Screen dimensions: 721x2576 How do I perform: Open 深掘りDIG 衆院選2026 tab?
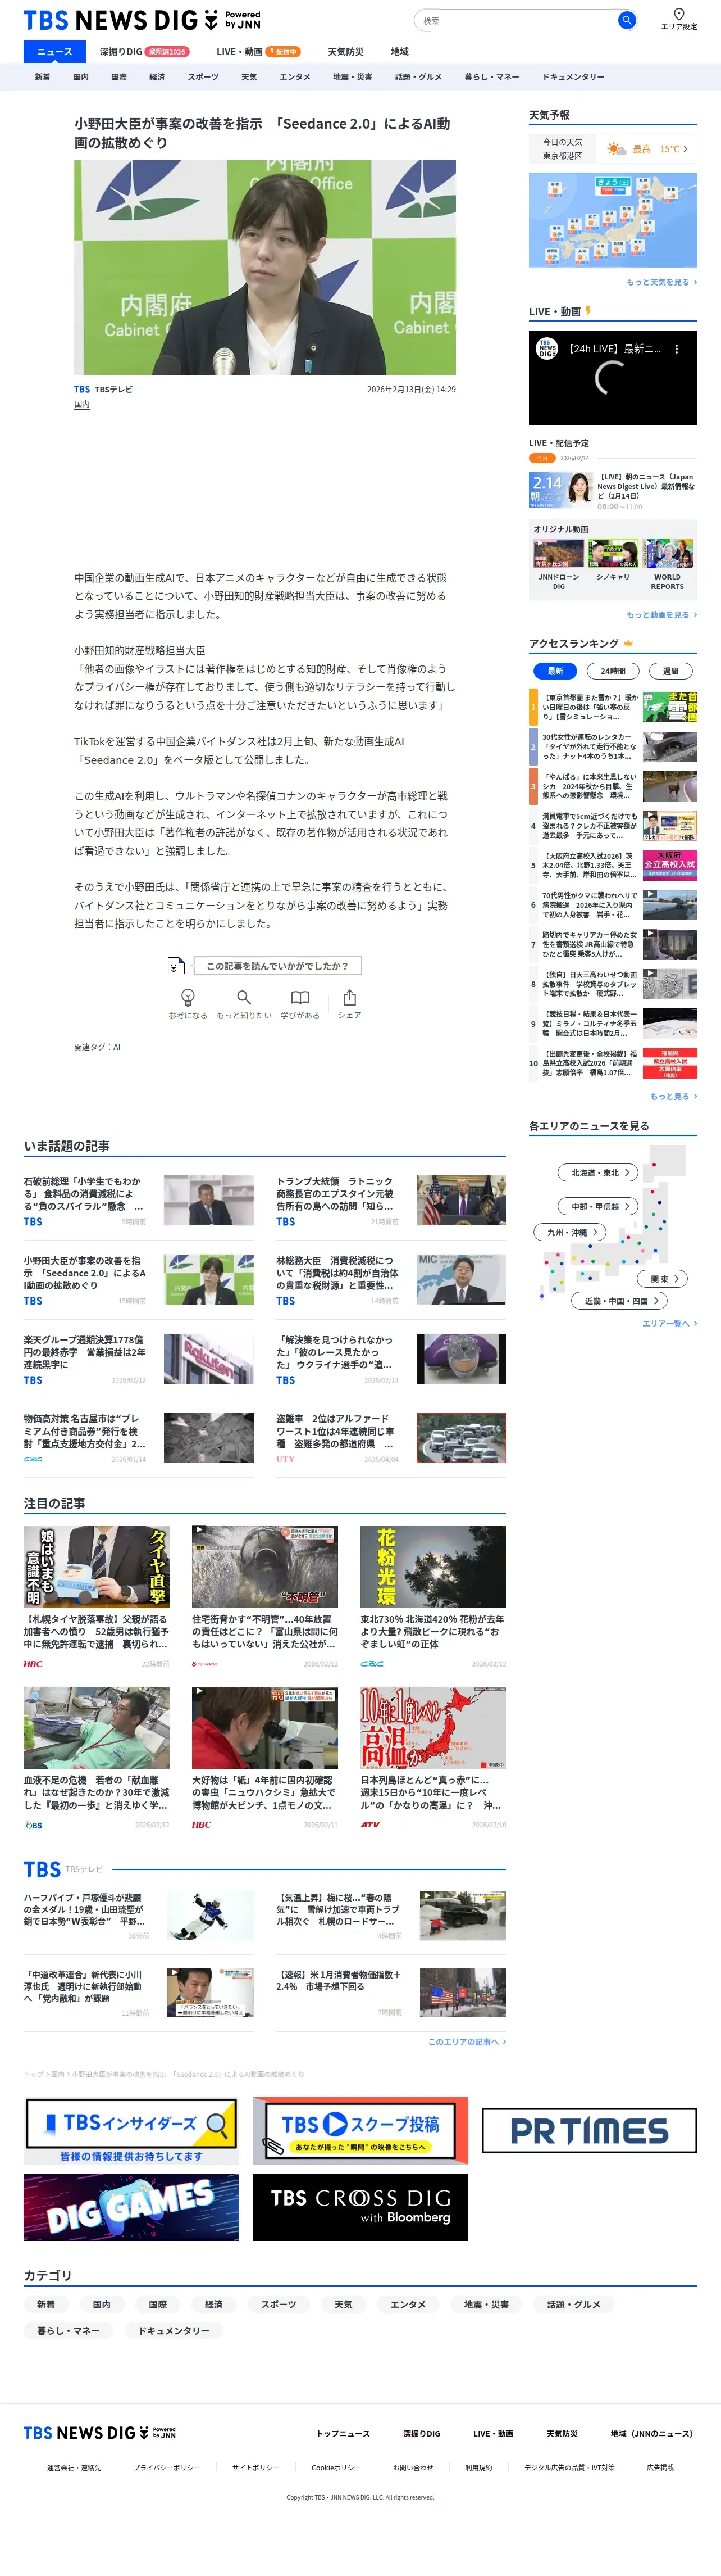click(x=144, y=52)
